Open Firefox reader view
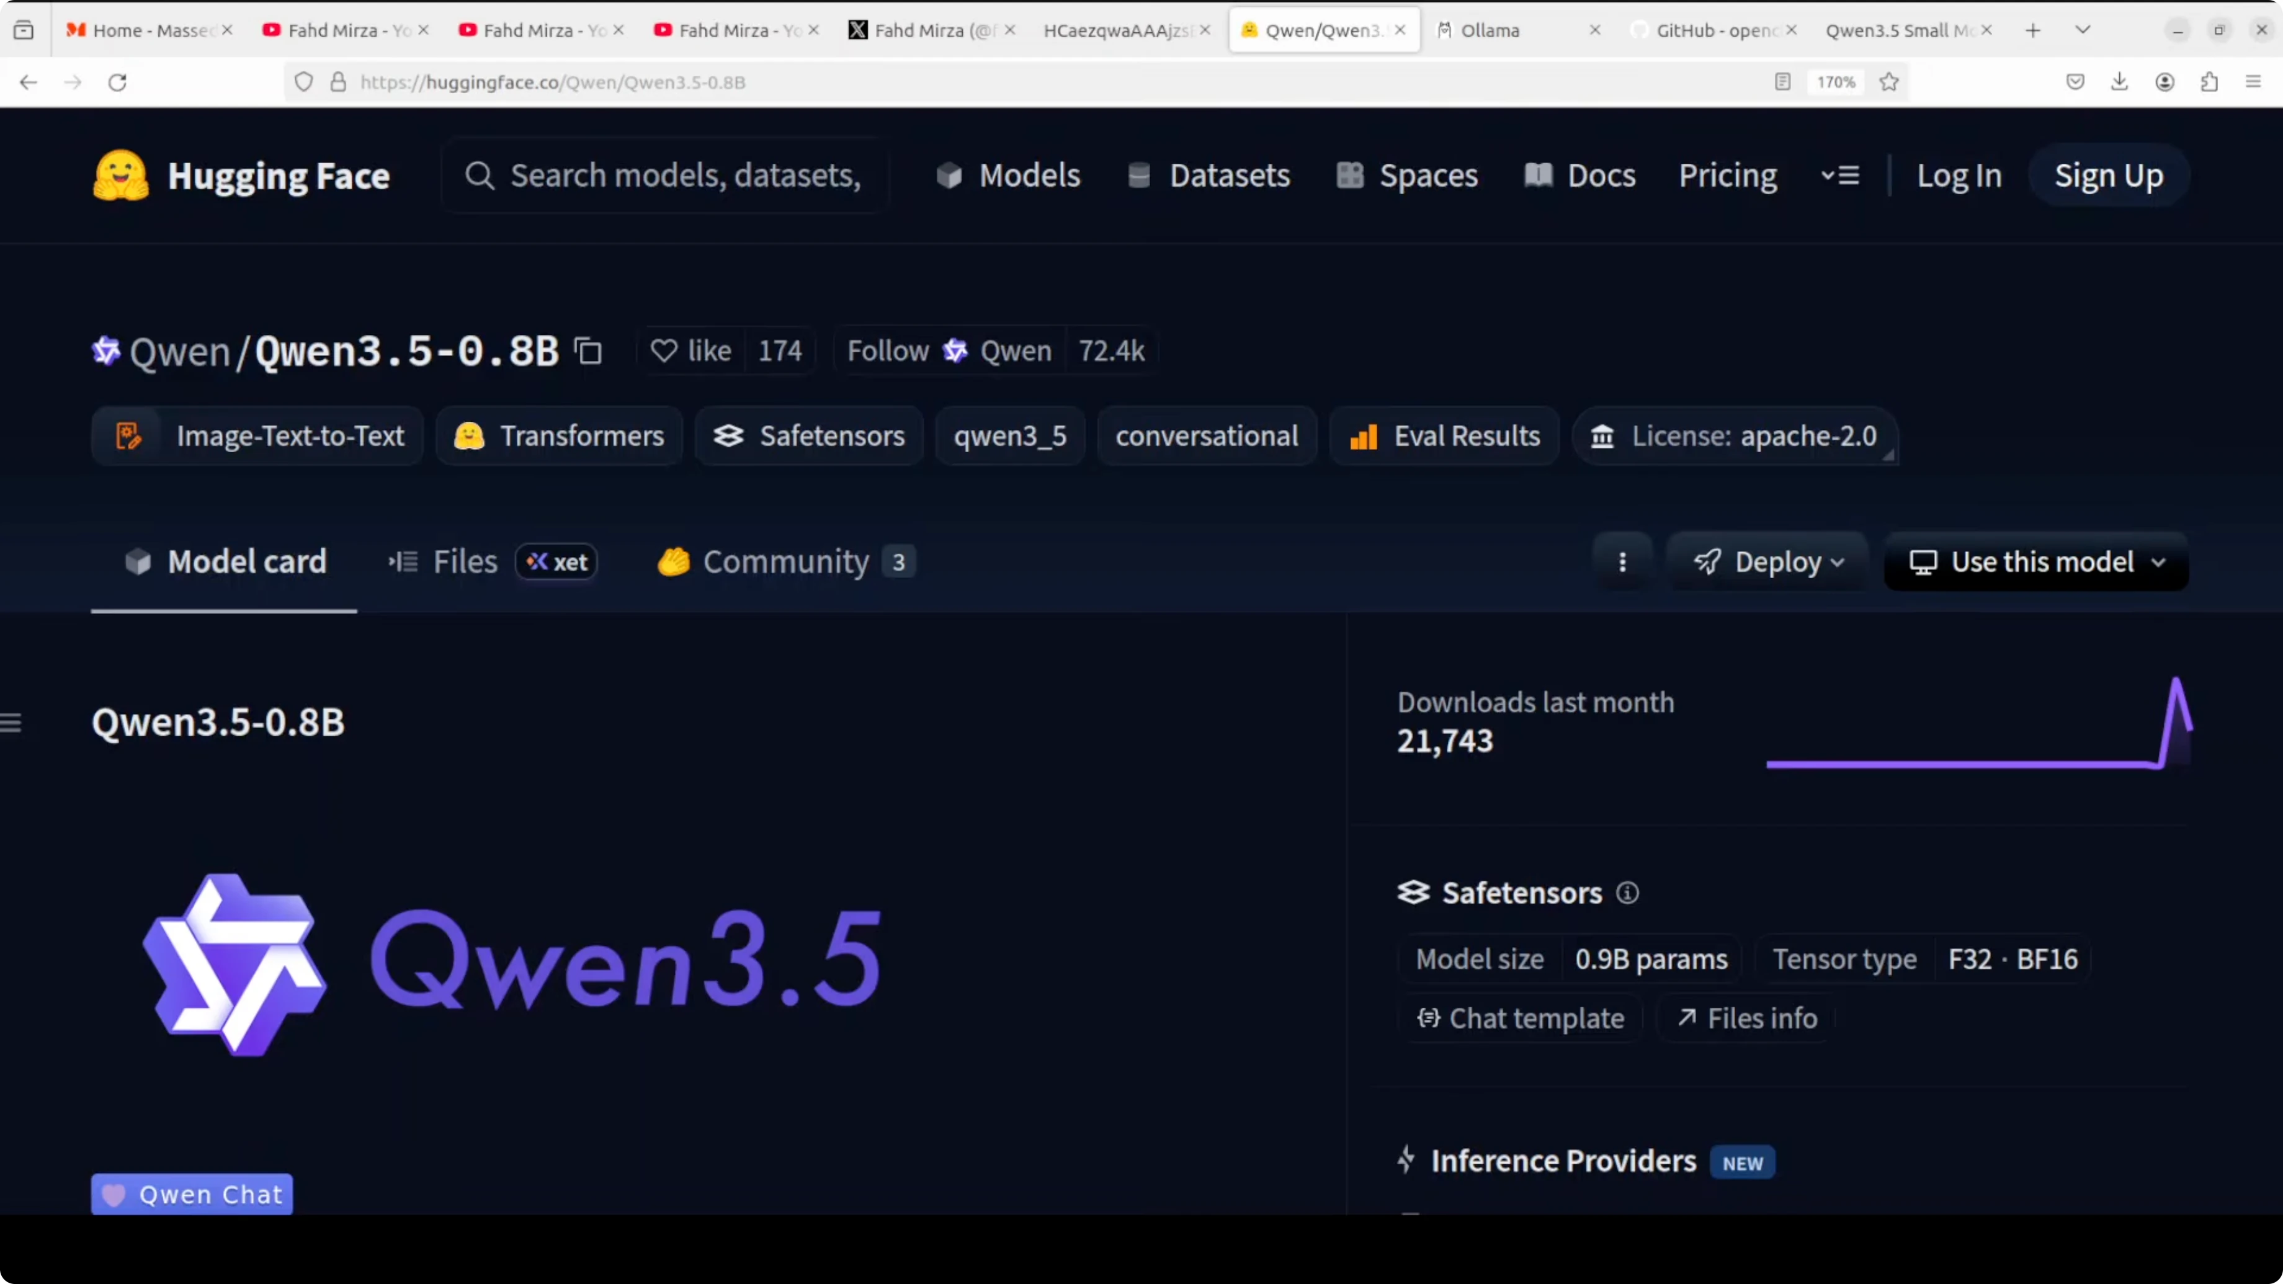This screenshot has height=1284, width=2283. tap(1782, 81)
